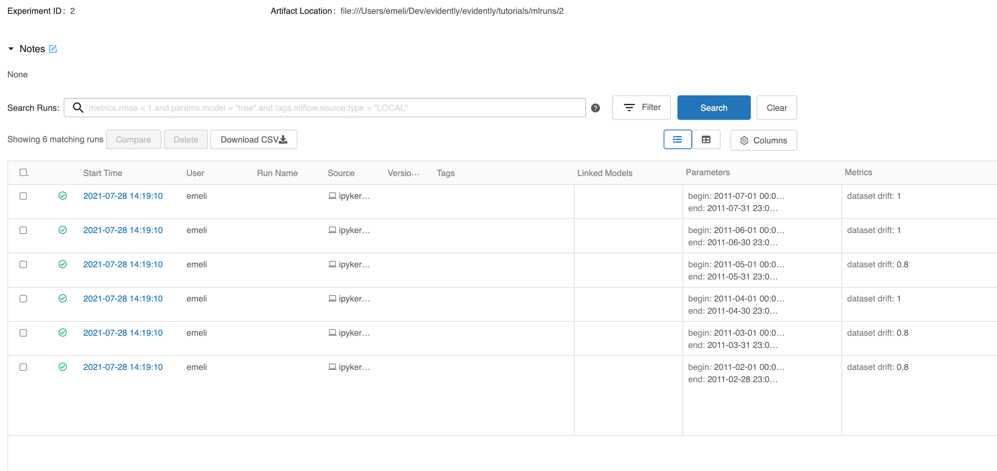Open the run beginning 2011-06-01 via its start time link
Image resolution: width=997 pixels, height=471 pixels.
click(123, 230)
